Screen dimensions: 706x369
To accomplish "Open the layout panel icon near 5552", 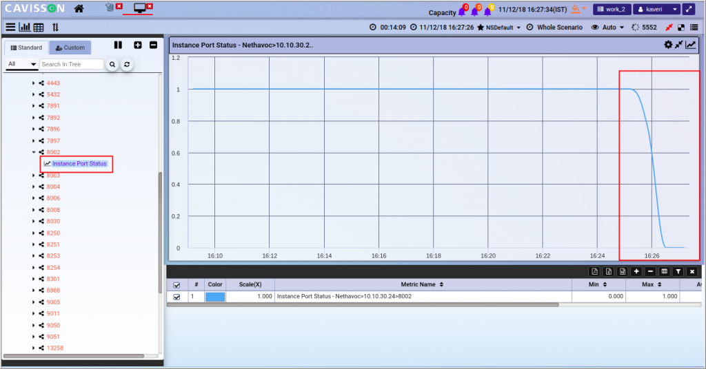I will pyautogui.click(x=681, y=28).
